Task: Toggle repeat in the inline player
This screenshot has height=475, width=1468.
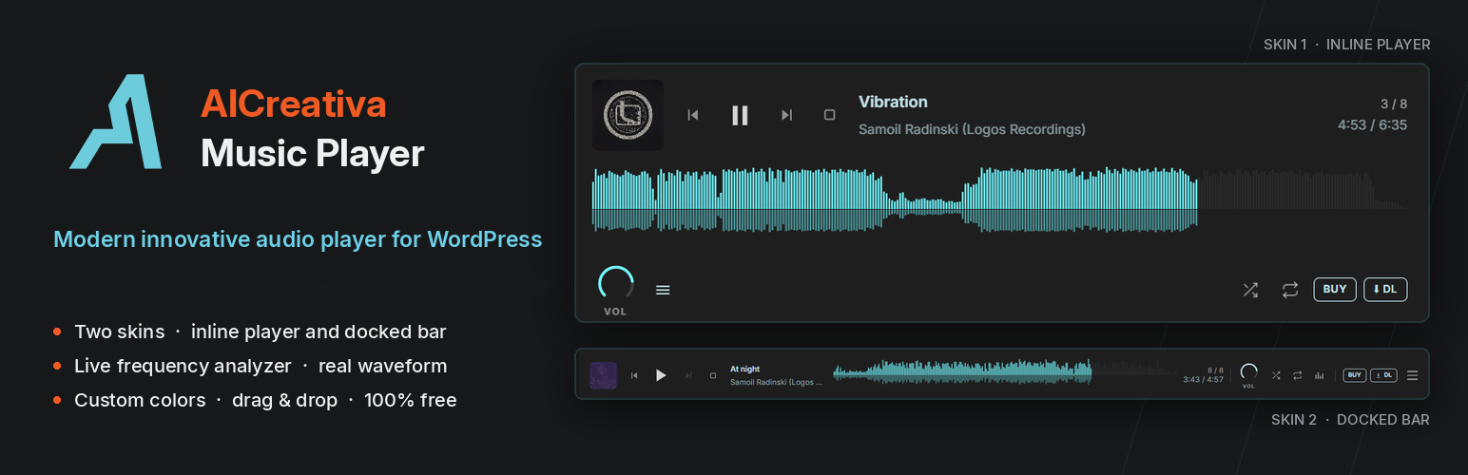Action: tap(1290, 290)
